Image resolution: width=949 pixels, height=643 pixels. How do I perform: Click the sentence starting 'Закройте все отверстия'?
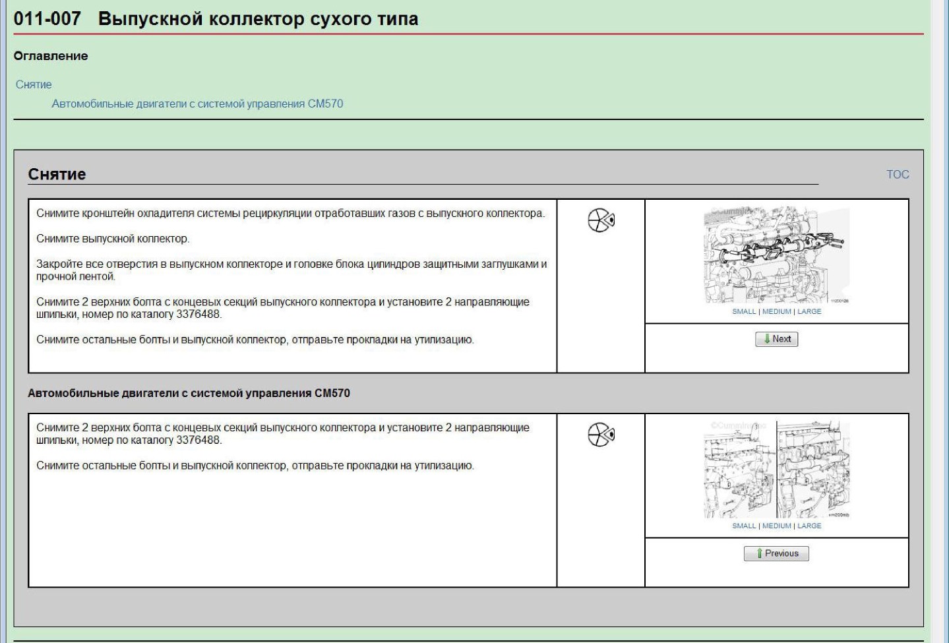click(291, 270)
